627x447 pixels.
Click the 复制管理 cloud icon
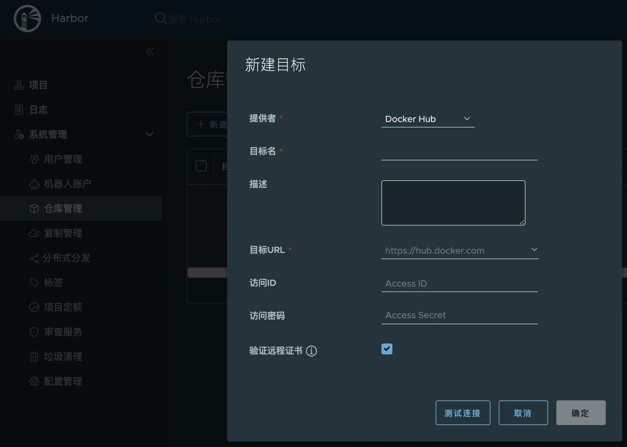[x=34, y=233]
